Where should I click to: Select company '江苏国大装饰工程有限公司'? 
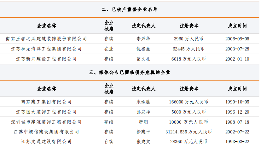[46, 112]
